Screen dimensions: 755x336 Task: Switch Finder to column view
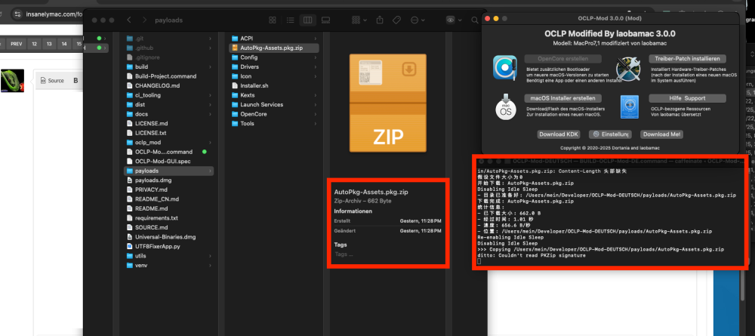coord(307,20)
